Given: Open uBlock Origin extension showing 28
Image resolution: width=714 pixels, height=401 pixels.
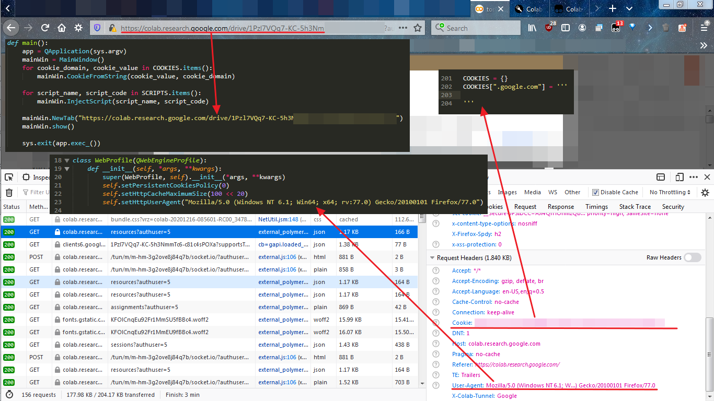Looking at the screenshot, I should (x=549, y=28).
